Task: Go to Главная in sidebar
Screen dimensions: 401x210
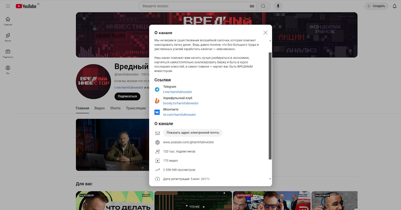Action: click(x=8, y=21)
